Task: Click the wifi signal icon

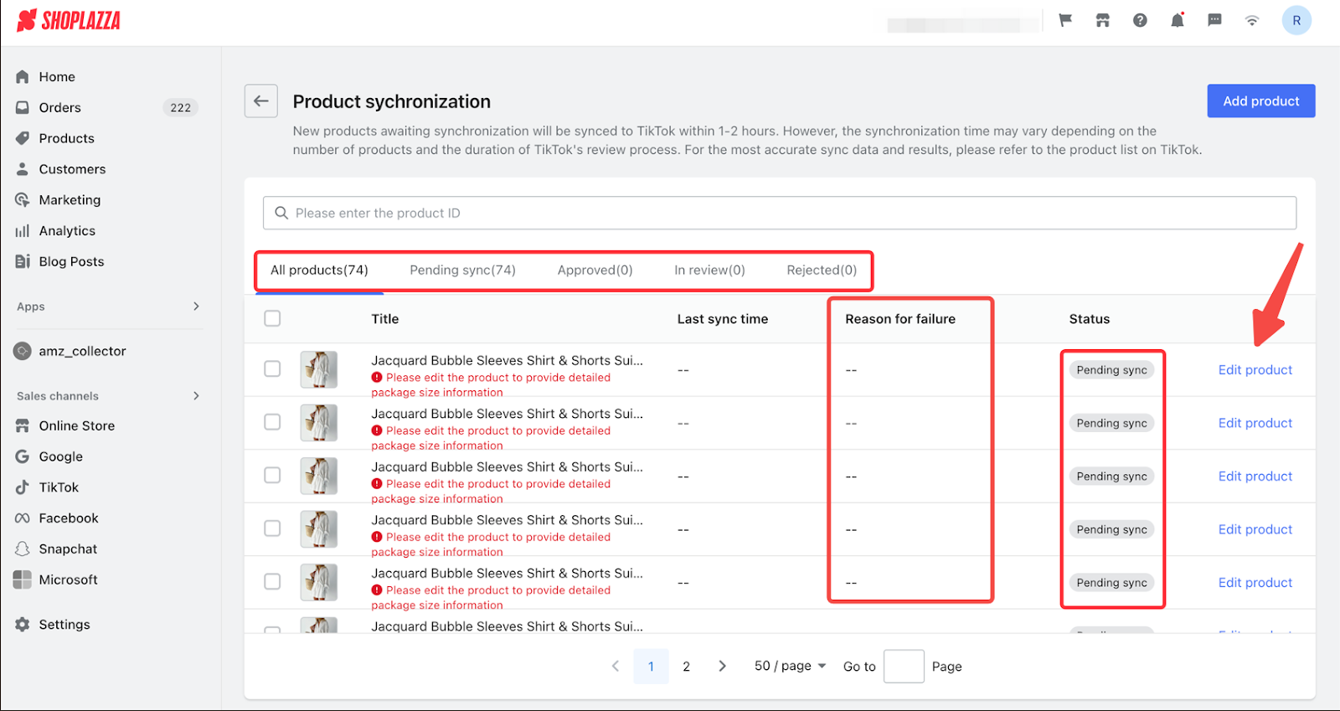Action: click(x=1252, y=21)
